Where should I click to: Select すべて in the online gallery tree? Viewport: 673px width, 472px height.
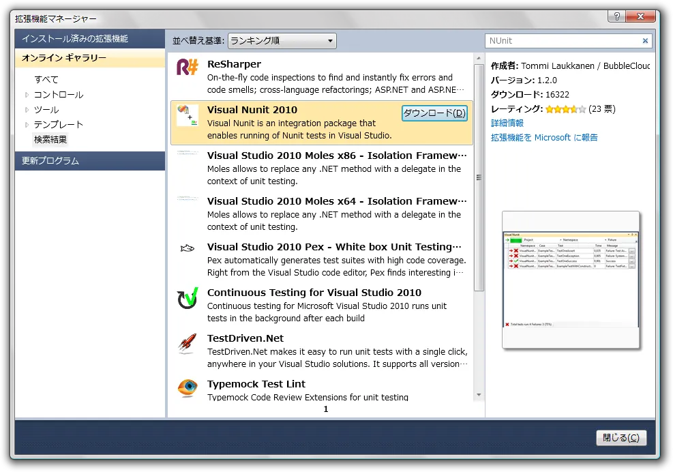(x=46, y=80)
